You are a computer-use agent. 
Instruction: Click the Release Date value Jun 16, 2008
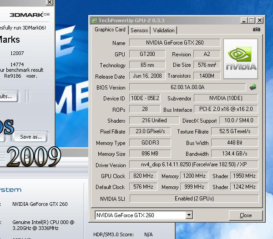coord(147,76)
